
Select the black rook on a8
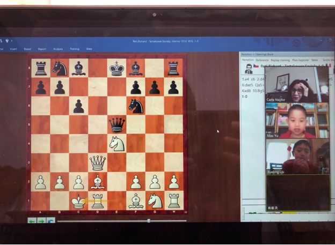click(x=41, y=68)
